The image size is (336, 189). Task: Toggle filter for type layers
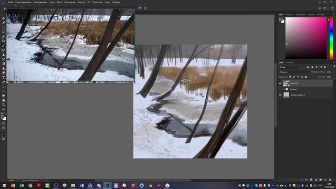tap(317, 67)
